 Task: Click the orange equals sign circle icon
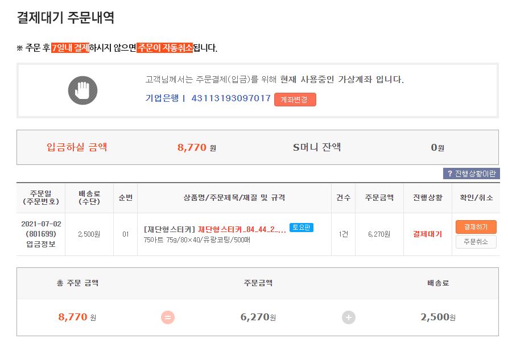(168, 317)
